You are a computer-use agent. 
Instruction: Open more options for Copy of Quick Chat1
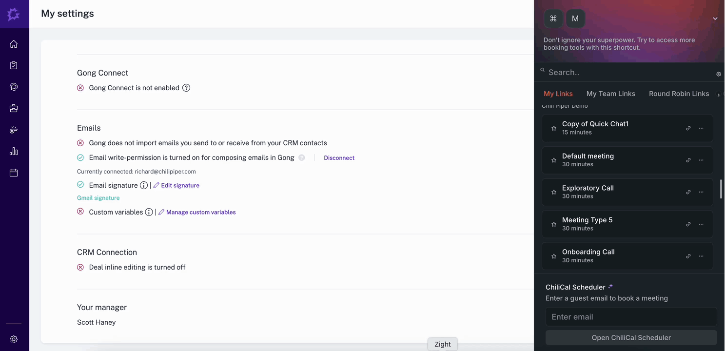(701, 128)
